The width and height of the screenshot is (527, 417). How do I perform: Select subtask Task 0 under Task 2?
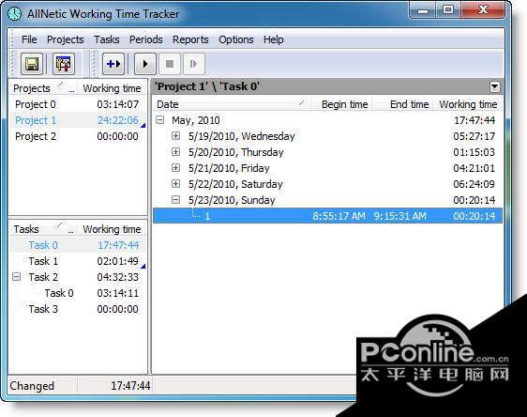tap(77, 293)
